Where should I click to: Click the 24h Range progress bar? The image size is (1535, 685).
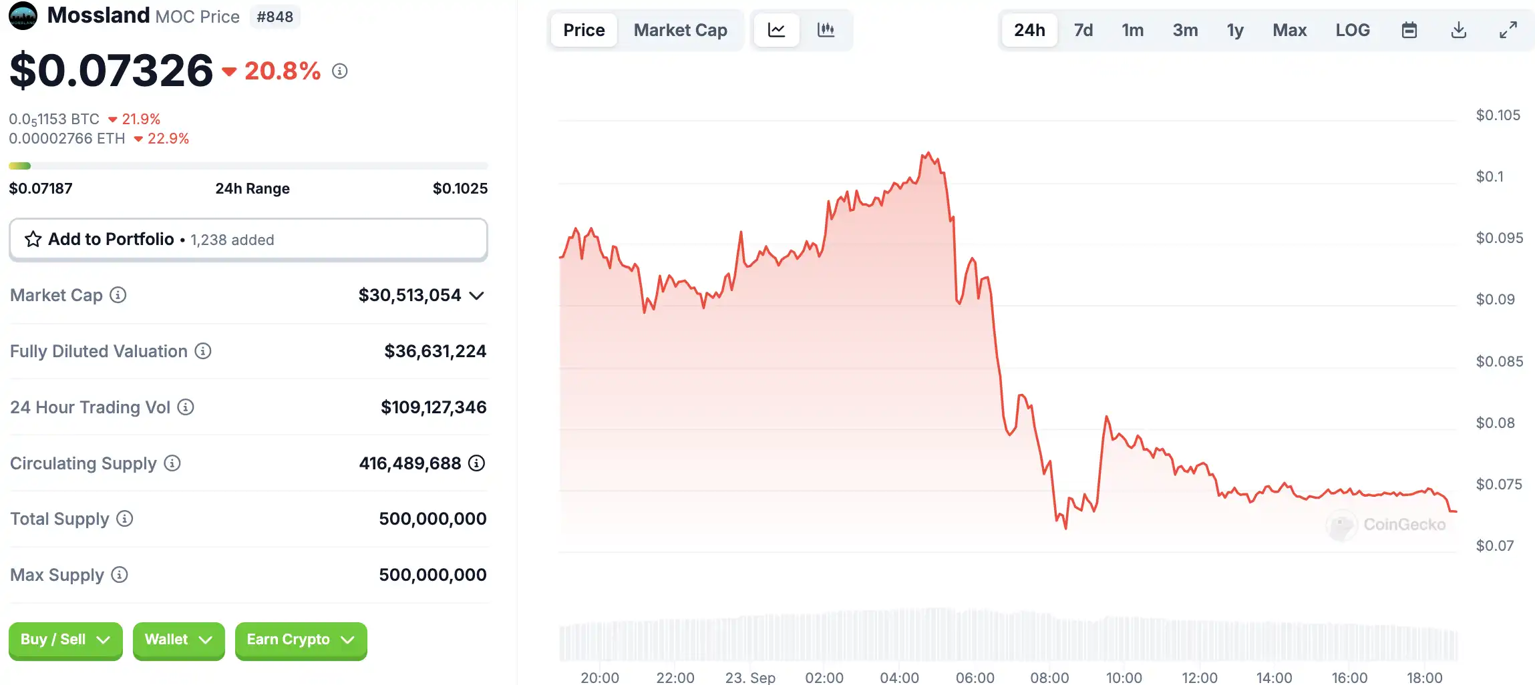click(248, 166)
